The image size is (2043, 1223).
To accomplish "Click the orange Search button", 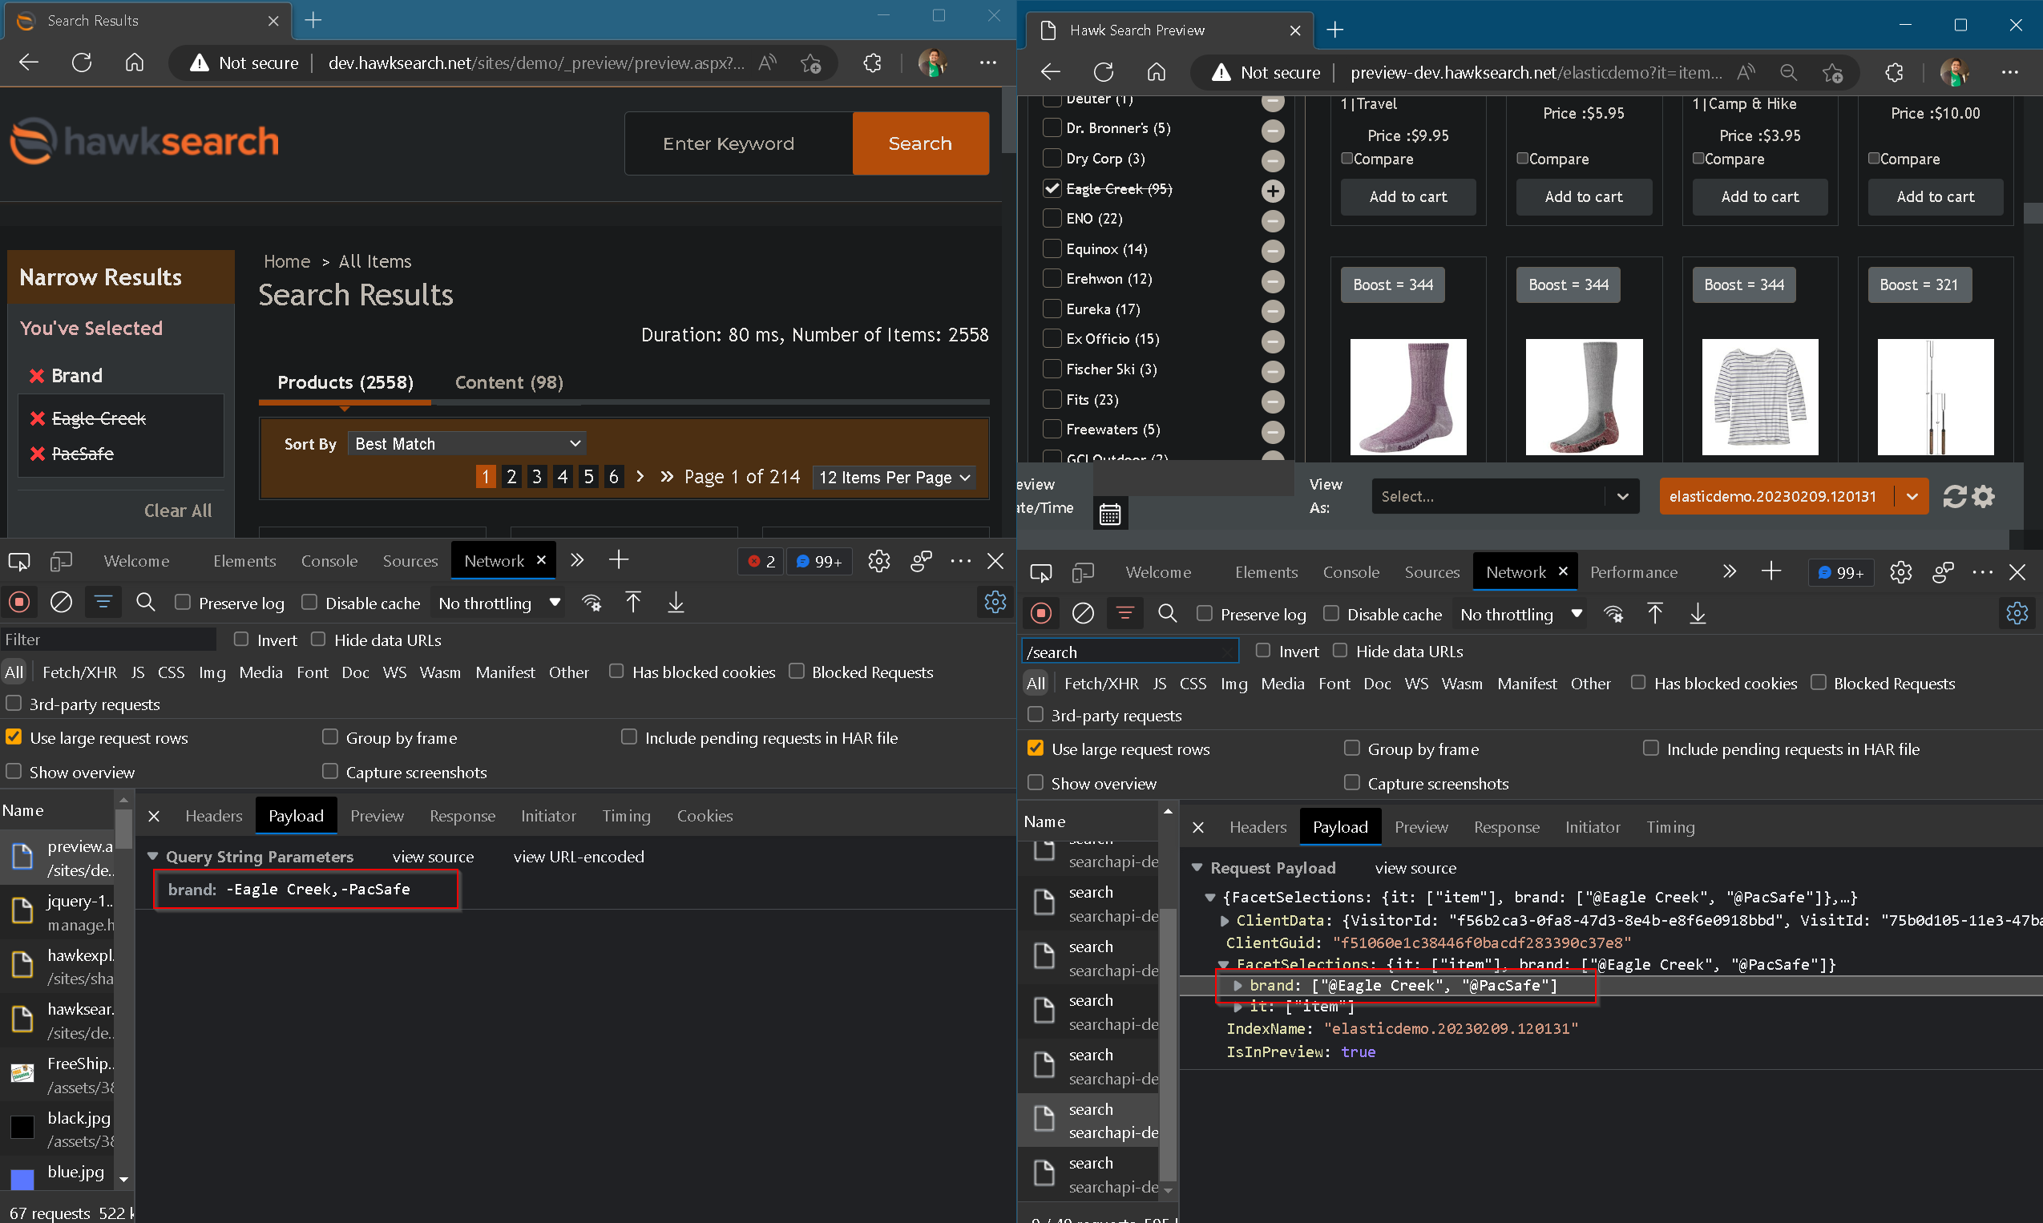I will point(920,143).
